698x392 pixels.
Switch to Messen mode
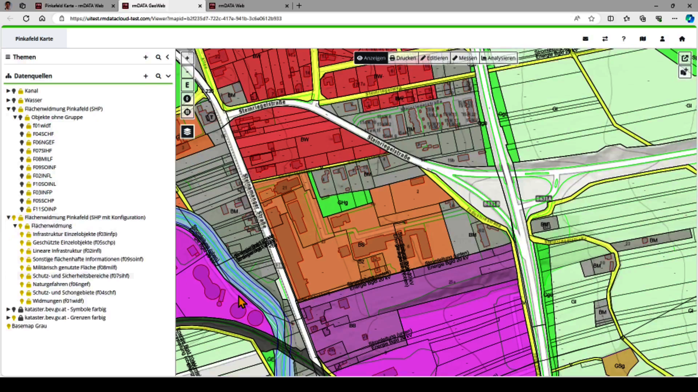coord(465,58)
